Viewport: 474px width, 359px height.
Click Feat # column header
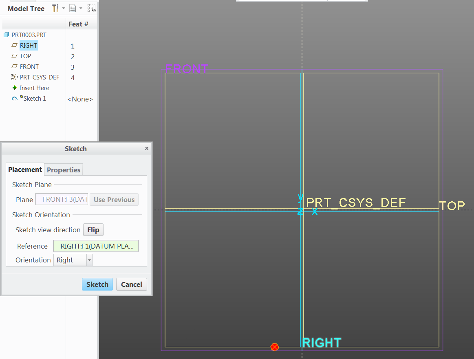click(x=78, y=24)
